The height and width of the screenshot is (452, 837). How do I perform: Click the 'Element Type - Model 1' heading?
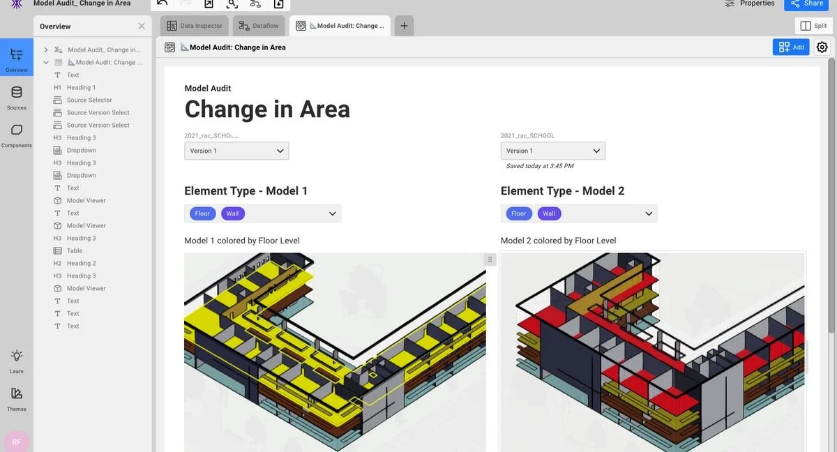point(246,191)
